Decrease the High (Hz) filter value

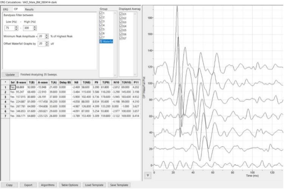[x=35, y=29]
